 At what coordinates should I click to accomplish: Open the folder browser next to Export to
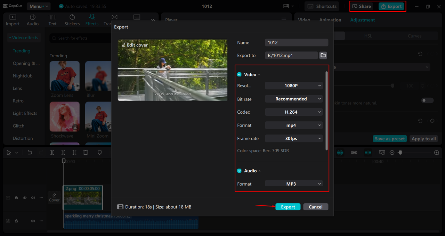pos(323,55)
